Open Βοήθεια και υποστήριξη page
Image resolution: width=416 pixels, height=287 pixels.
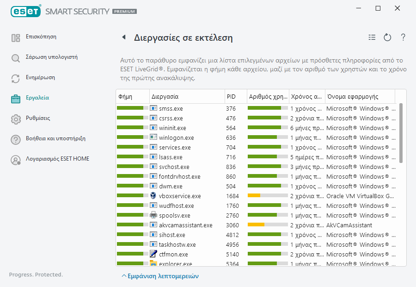click(55, 139)
